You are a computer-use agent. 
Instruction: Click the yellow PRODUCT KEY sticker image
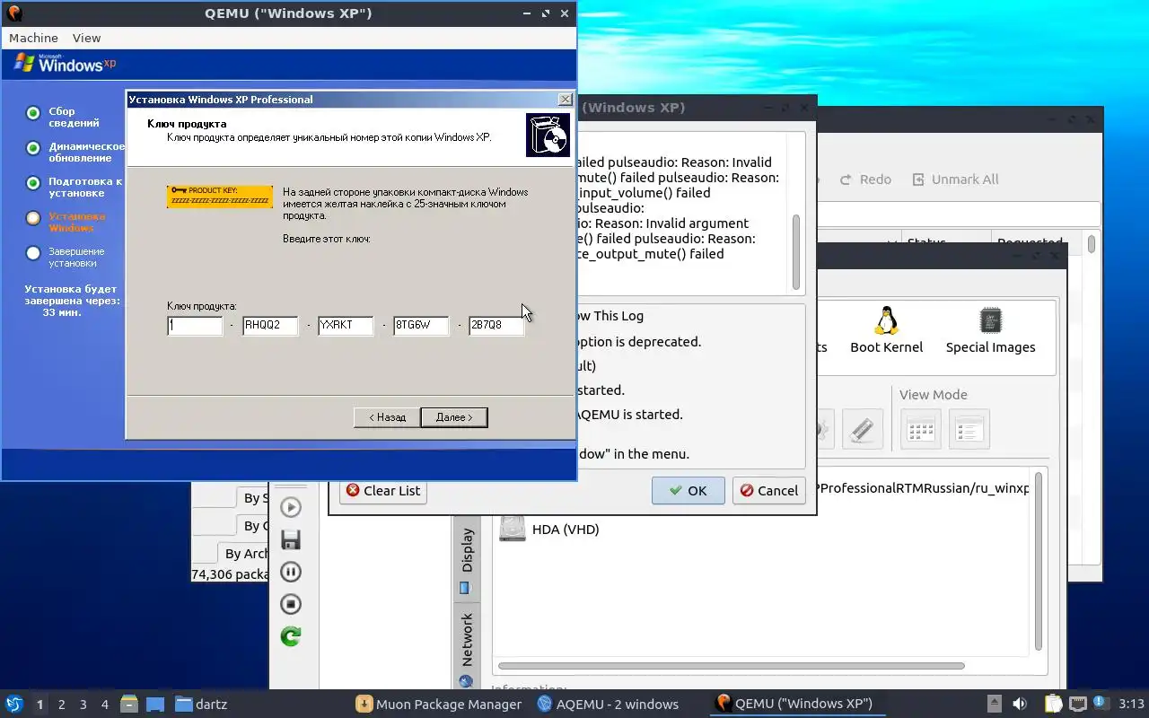tap(220, 197)
